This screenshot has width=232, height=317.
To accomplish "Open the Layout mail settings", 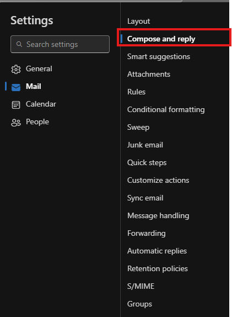I will [x=139, y=22].
